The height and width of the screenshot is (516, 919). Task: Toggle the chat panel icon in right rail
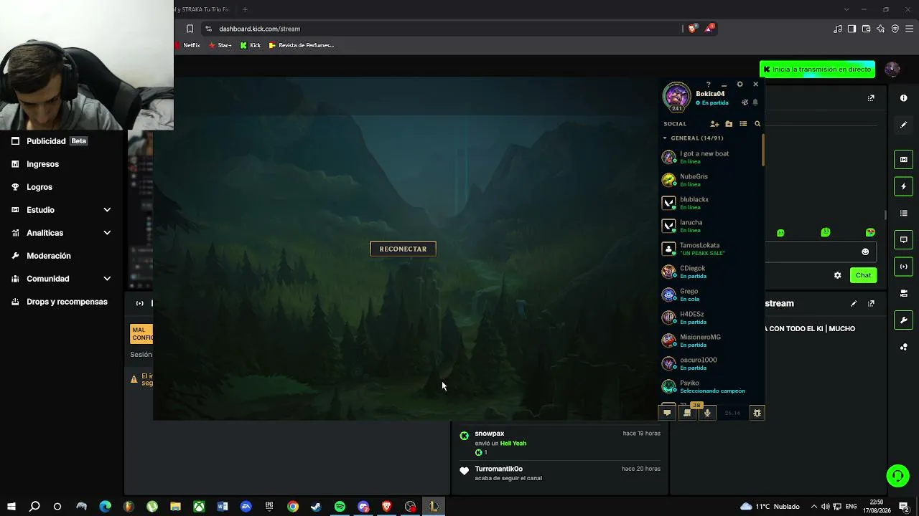pyautogui.click(x=904, y=239)
